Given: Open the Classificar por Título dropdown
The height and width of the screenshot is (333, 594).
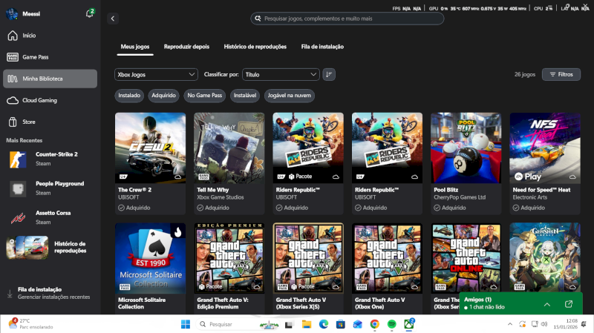Looking at the screenshot, I should click(x=281, y=74).
